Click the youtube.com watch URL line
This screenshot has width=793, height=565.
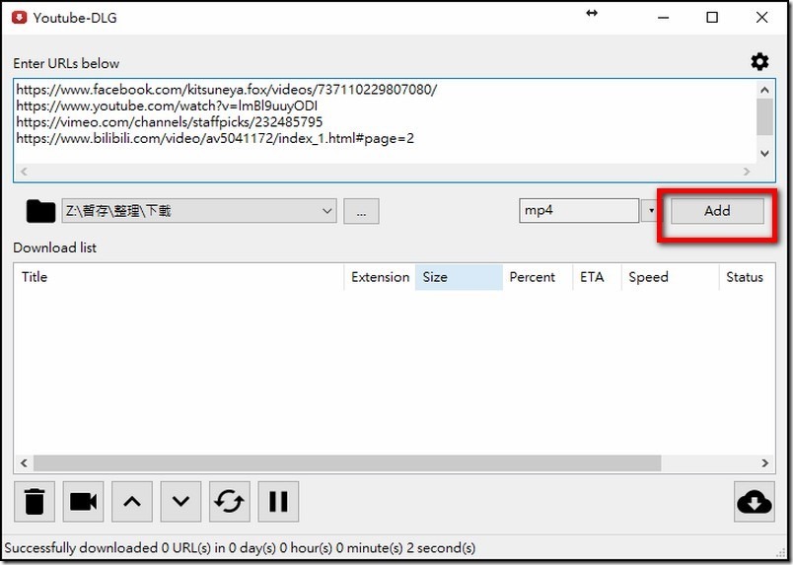coord(167,106)
